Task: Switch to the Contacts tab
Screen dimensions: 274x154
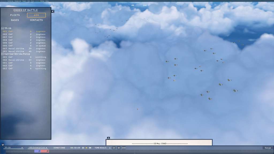Action: click(x=36, y=20)
